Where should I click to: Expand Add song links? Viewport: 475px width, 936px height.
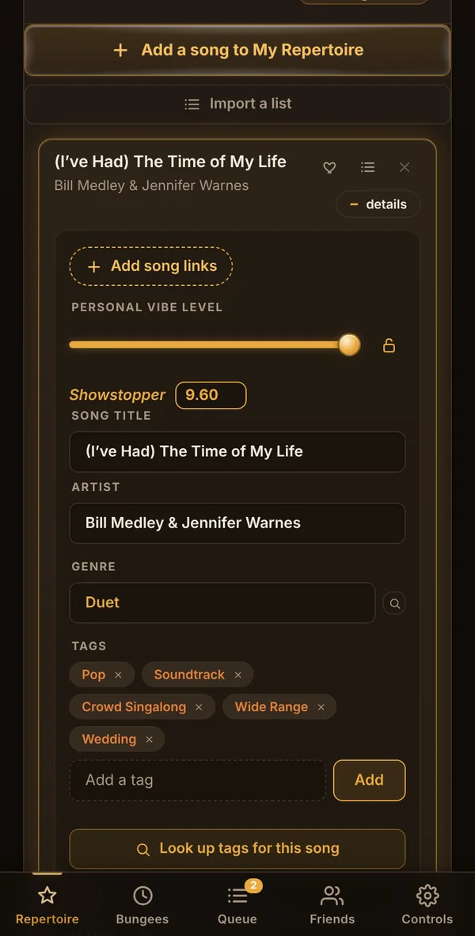click(151, 266)
